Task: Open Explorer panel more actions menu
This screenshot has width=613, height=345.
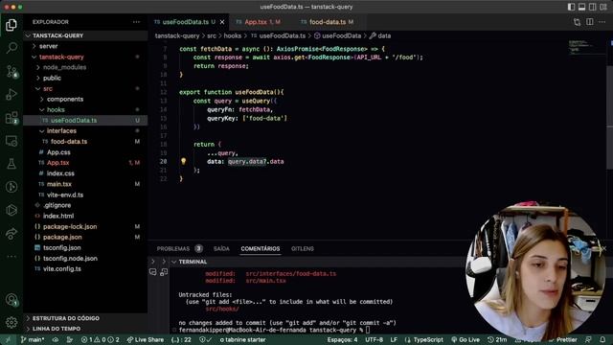Action: click(x=136, y=22)
